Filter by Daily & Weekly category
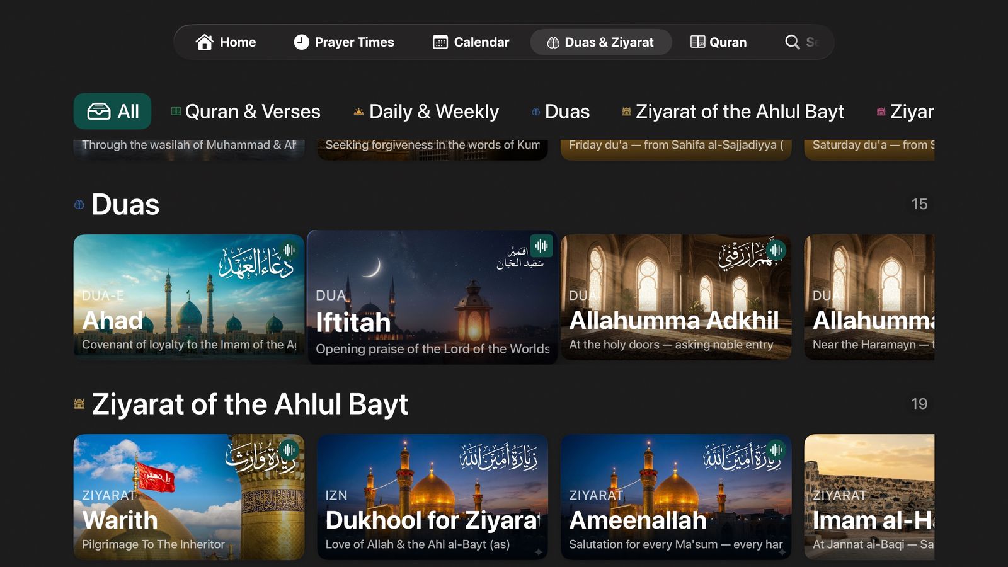 tap(427, 112)
